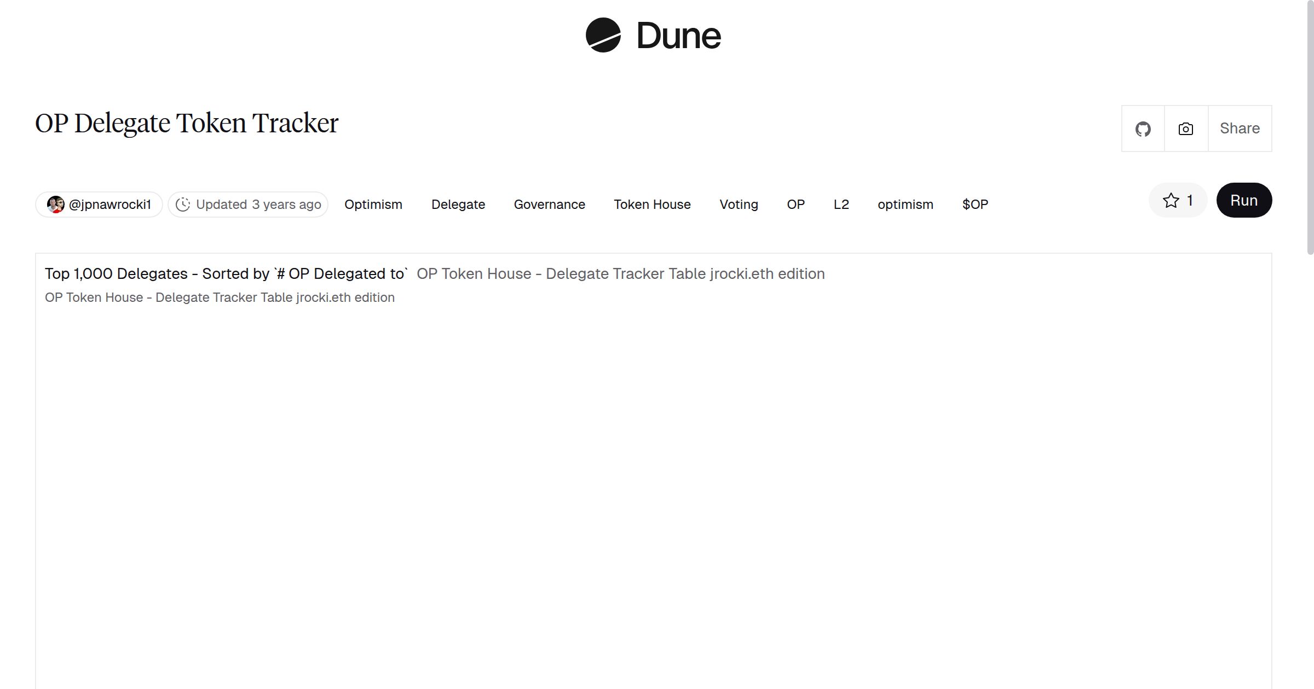Image resolution: width=1314 pixels, height=689 pixels.
Task: Click the L2 tag label
Action: click(x=842, y=204)
